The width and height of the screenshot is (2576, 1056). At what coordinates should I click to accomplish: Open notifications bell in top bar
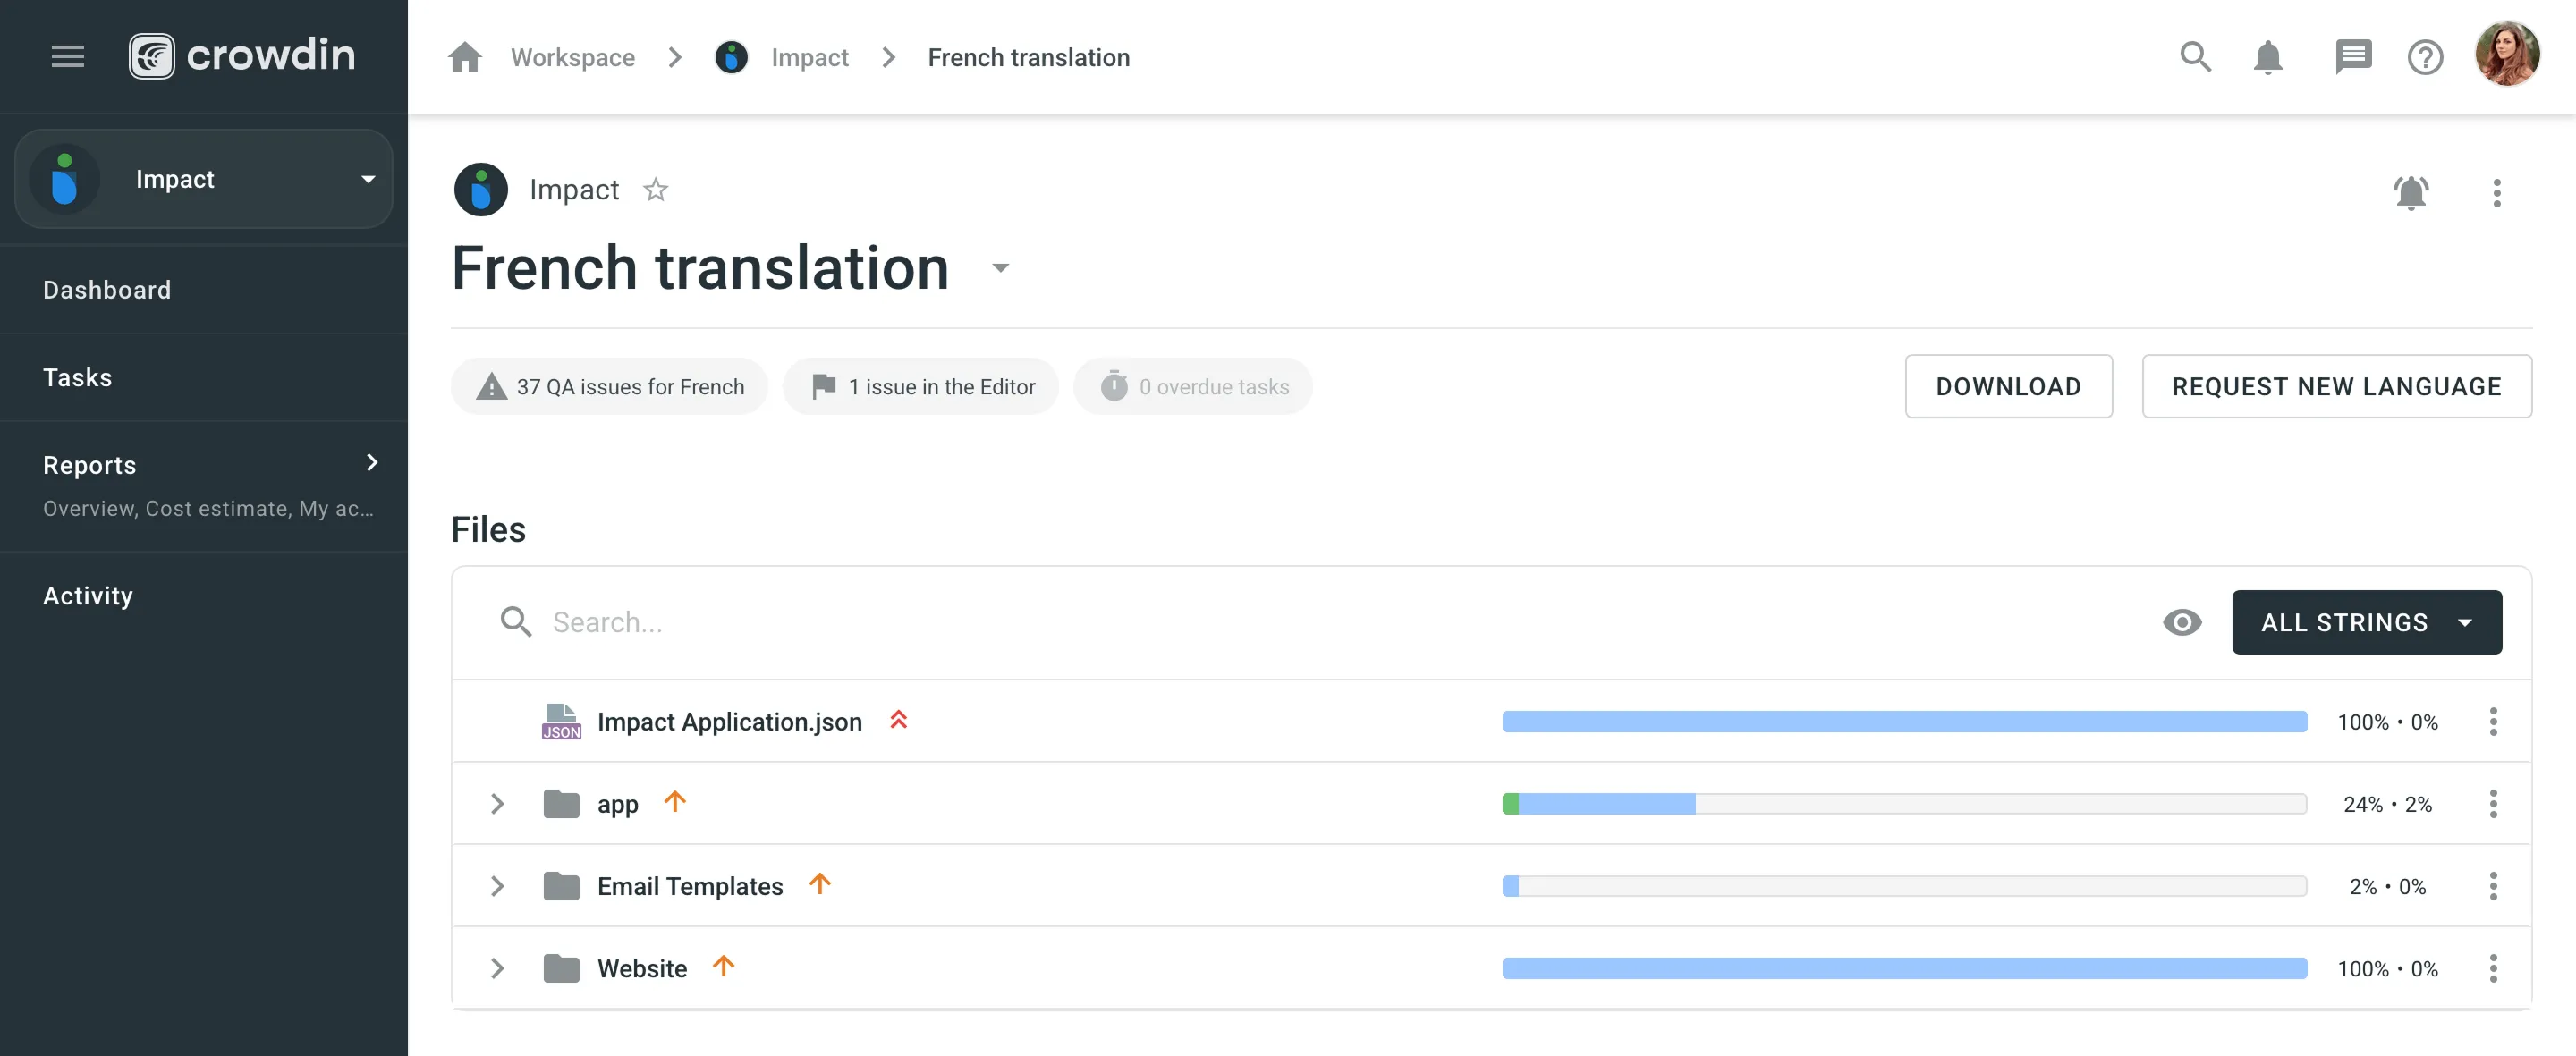coord(2267,57)
